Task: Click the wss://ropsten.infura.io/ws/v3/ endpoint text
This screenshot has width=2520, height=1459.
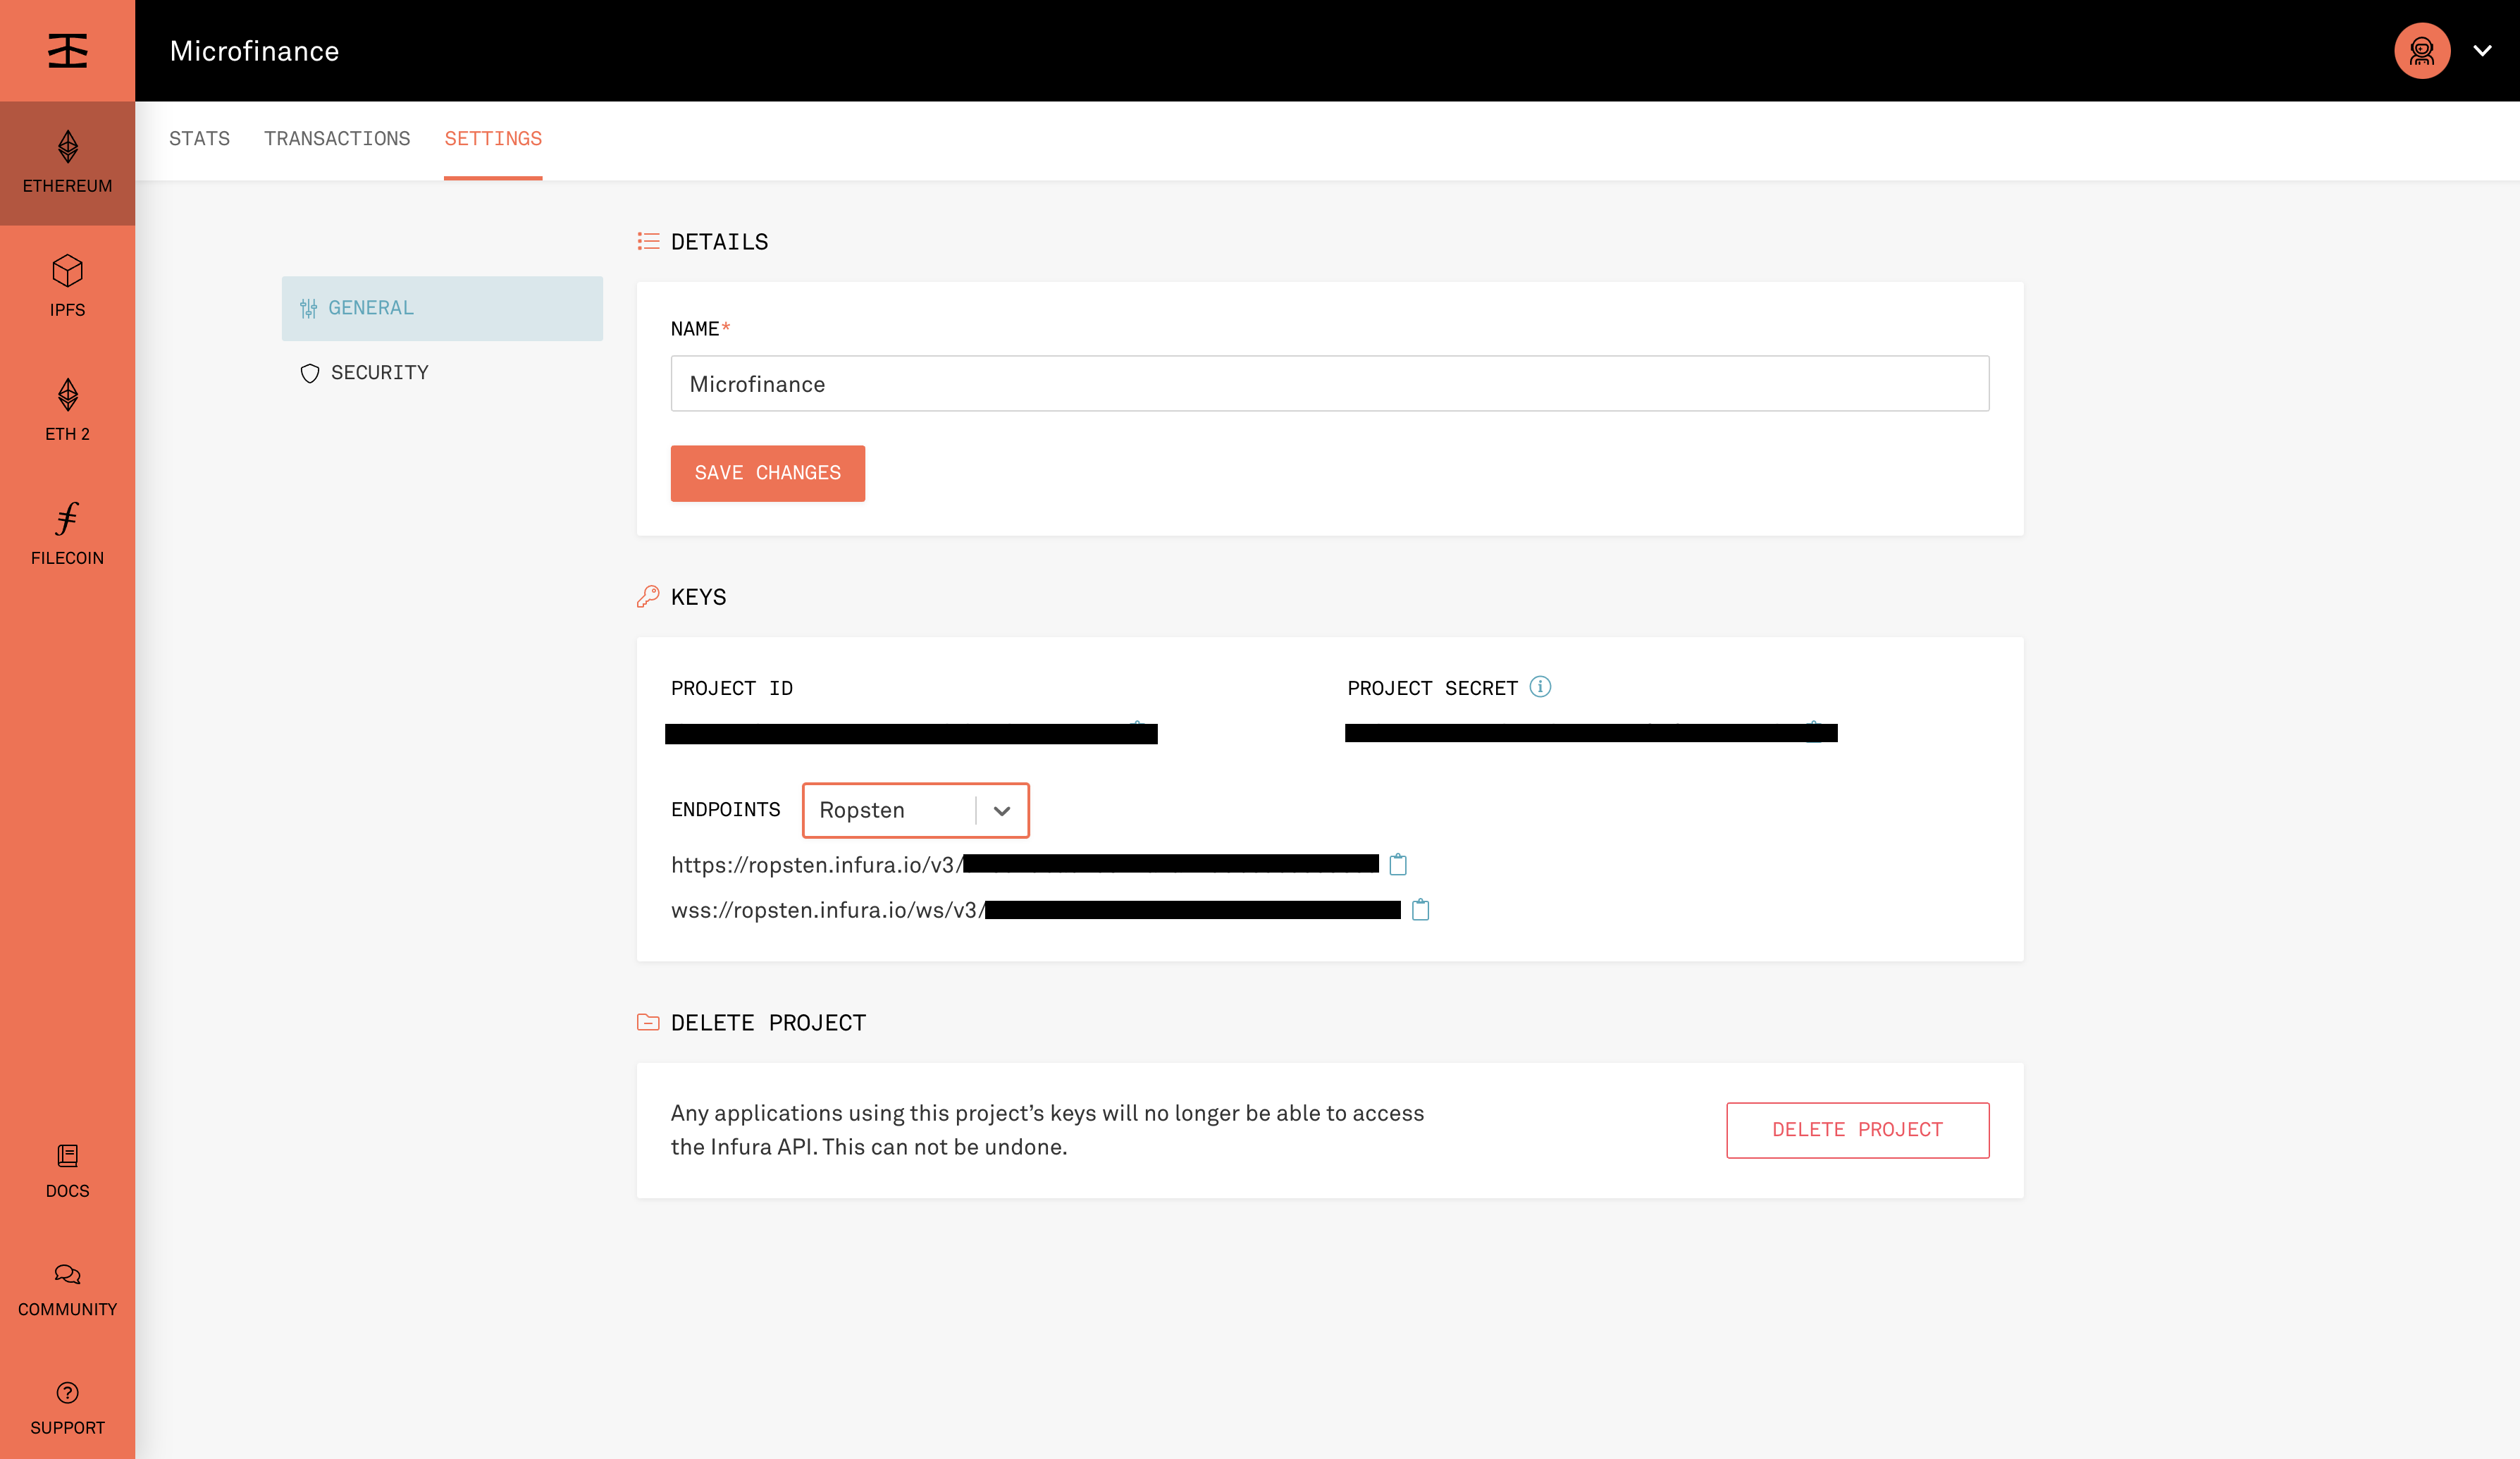Action: tap(828, 910)
